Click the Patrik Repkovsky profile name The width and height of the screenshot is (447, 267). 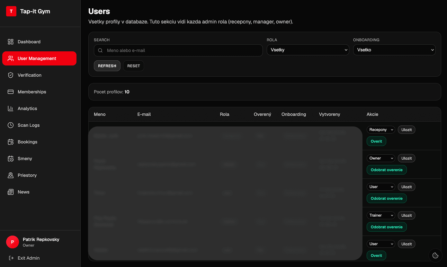coord(41,239)
